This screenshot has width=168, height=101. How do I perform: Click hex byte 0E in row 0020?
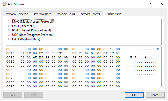click(x=81, y=57)
